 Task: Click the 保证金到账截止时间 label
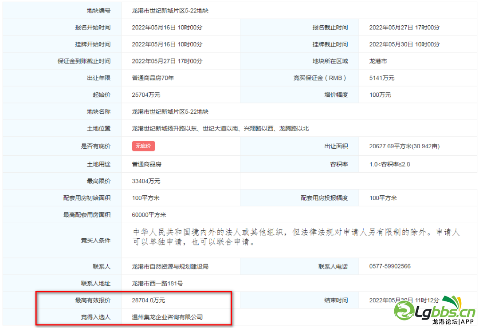[84, 61]
